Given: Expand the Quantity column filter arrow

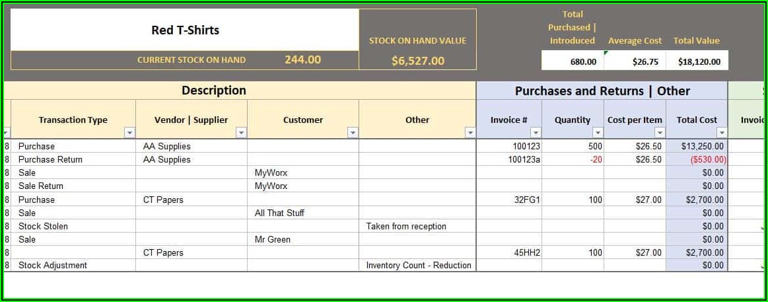Looking at the screenshot, I should click(597, 133).
